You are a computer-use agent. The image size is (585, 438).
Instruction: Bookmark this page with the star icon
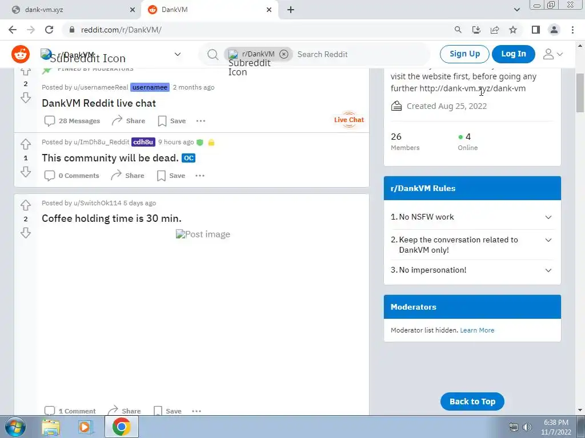513,30
